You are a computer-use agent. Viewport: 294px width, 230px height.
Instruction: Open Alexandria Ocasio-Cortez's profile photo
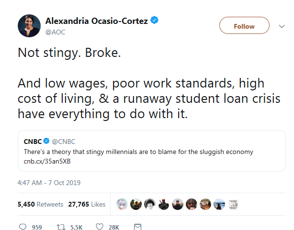pyautogui.click(x=29, y=25)
